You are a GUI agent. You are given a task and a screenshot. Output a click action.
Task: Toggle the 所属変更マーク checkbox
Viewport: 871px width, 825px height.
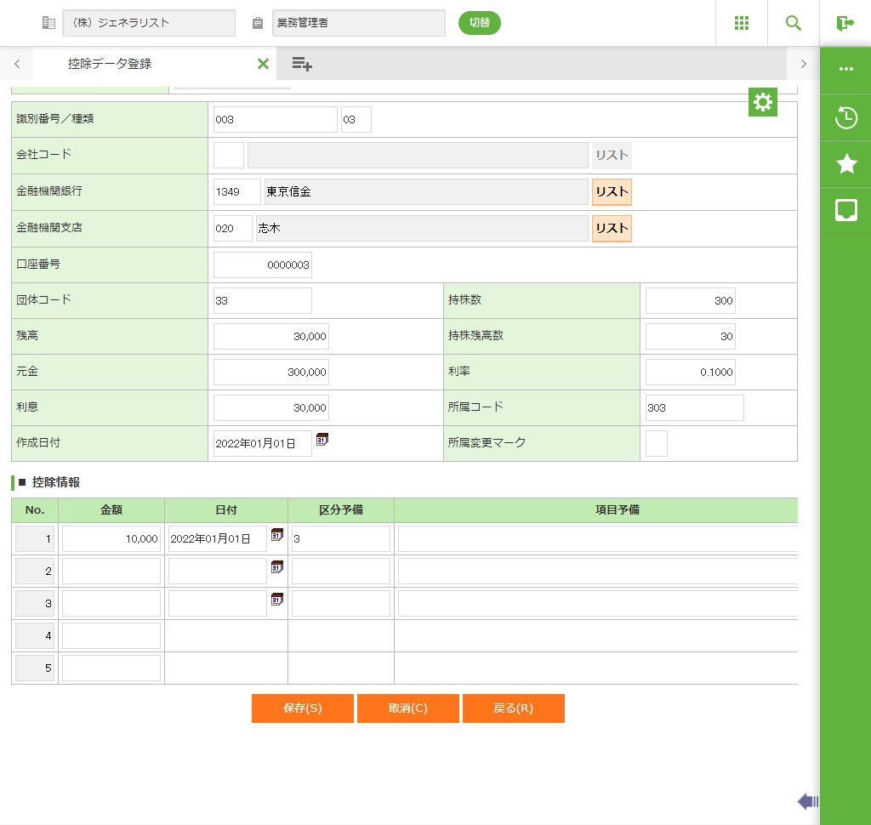tap(657, 444)
